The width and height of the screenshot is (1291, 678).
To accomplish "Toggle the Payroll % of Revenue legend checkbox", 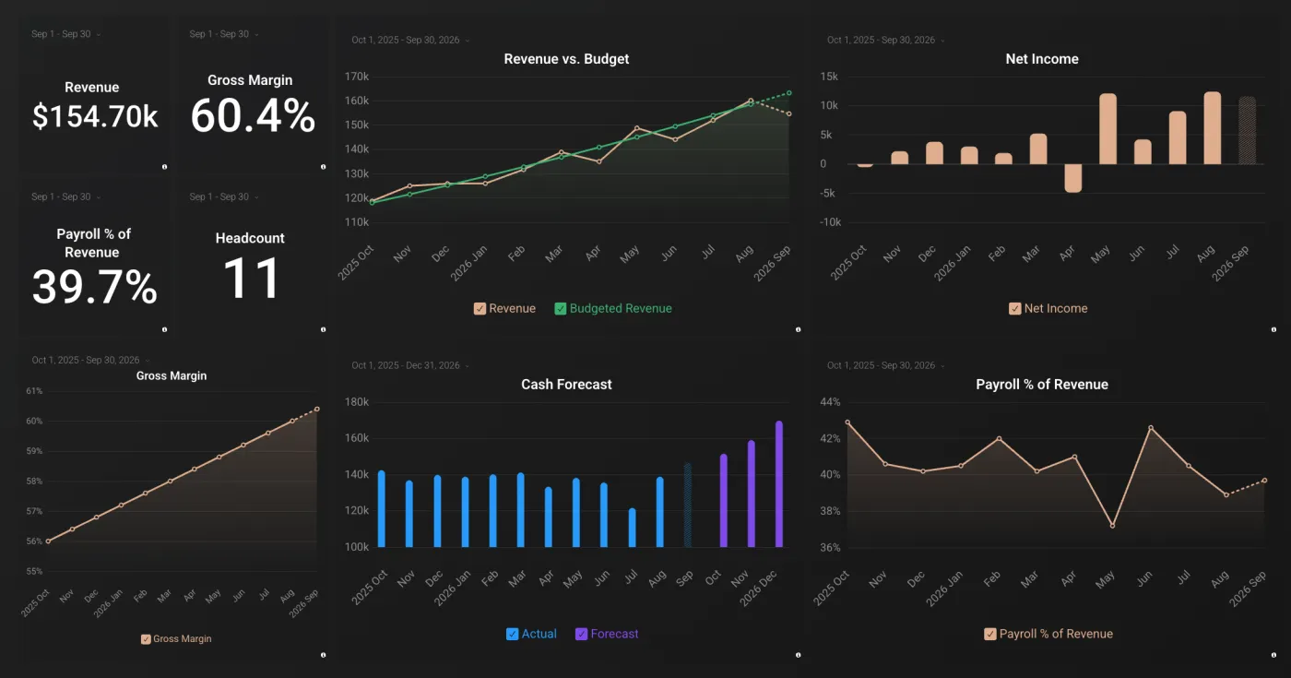I will [990, 635].
